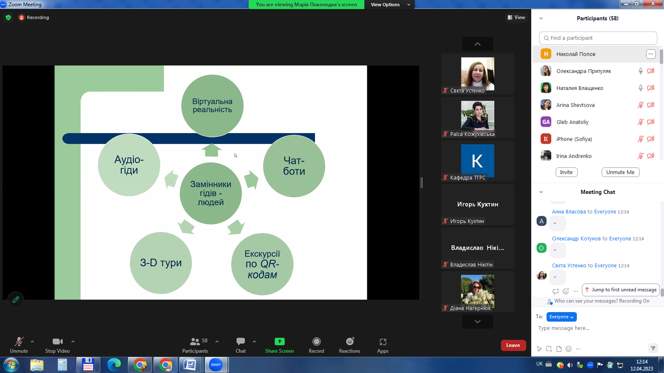
Task: Open the Everyone recipient dropdown
Action: coord(561,317)
